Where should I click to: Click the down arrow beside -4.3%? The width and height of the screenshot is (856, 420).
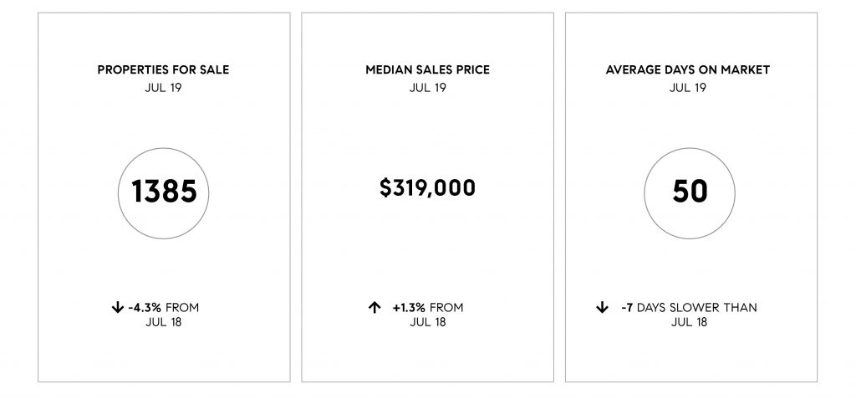117,308
